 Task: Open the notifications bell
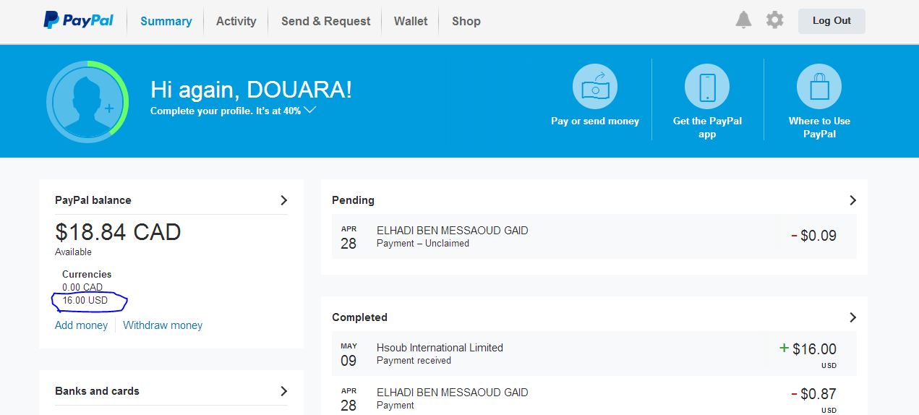point(743,20)
